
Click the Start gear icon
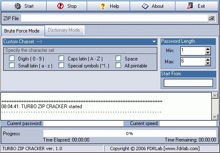tap(18, 6)
